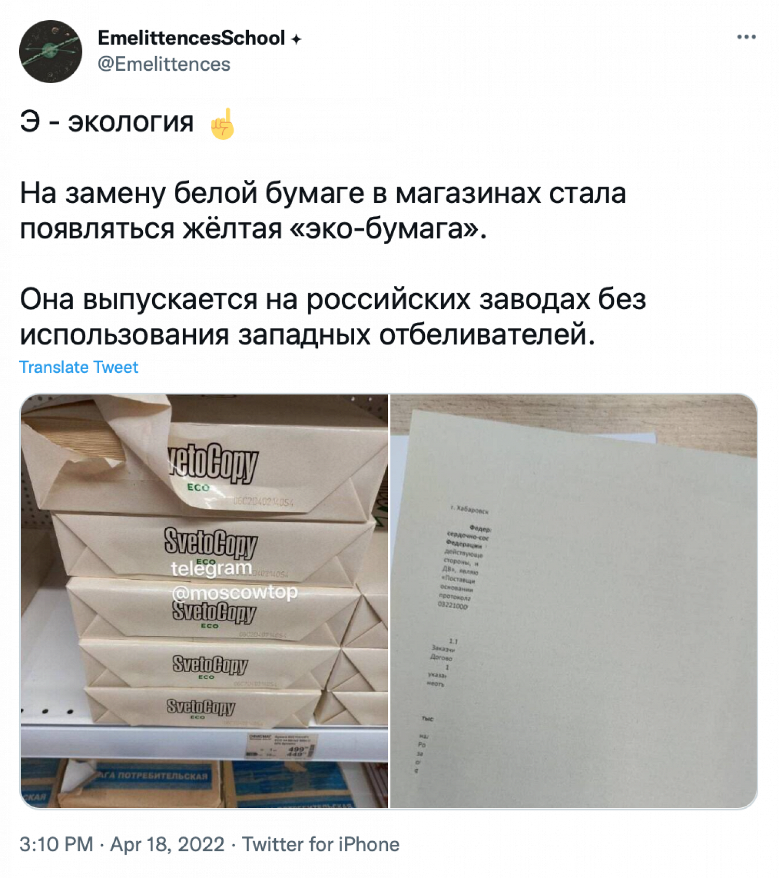Viewport: 779px width, 878px height.
Task: Click the Twitter for iPhone source label
Action: pyautogui.click(x=321, y=844)
